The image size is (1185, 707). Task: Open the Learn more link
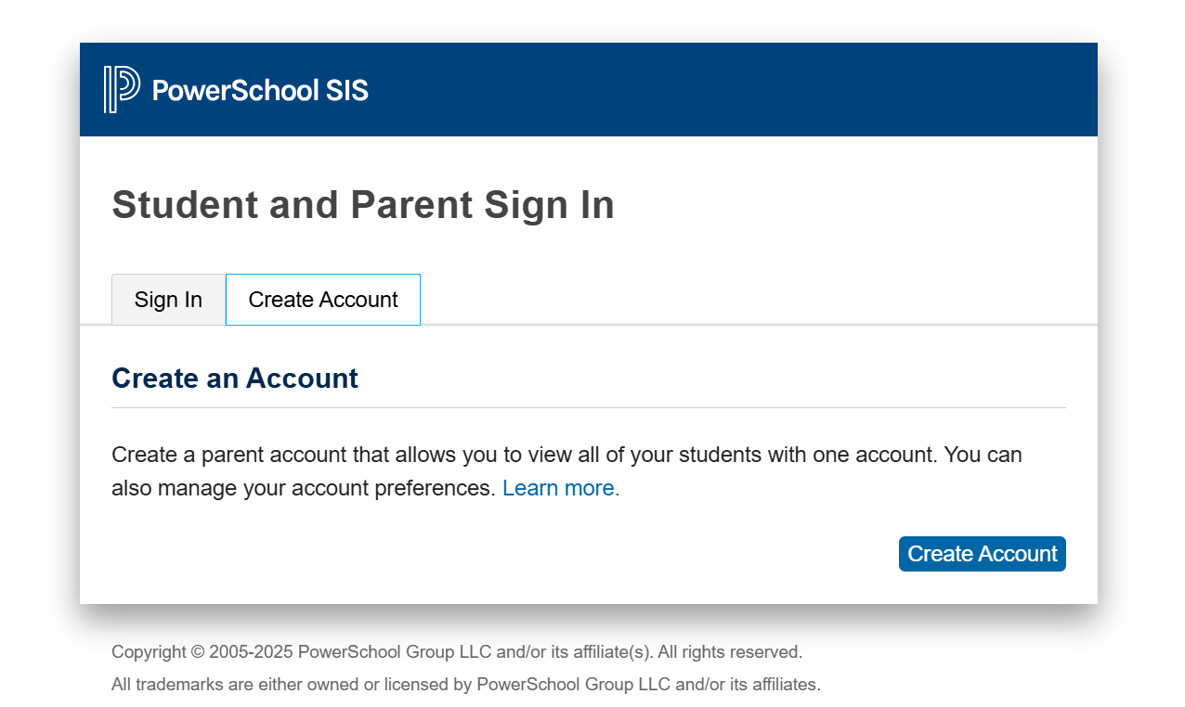(x=560, y=488)
